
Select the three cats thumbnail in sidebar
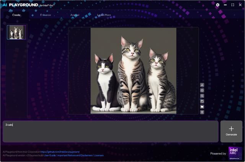16,32
